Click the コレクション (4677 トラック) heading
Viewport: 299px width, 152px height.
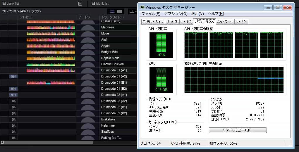(21, 11)
